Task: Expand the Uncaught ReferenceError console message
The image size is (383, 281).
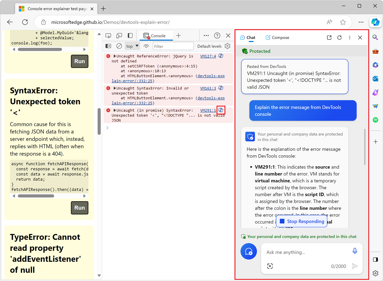Action: click(x=115, y=56)
